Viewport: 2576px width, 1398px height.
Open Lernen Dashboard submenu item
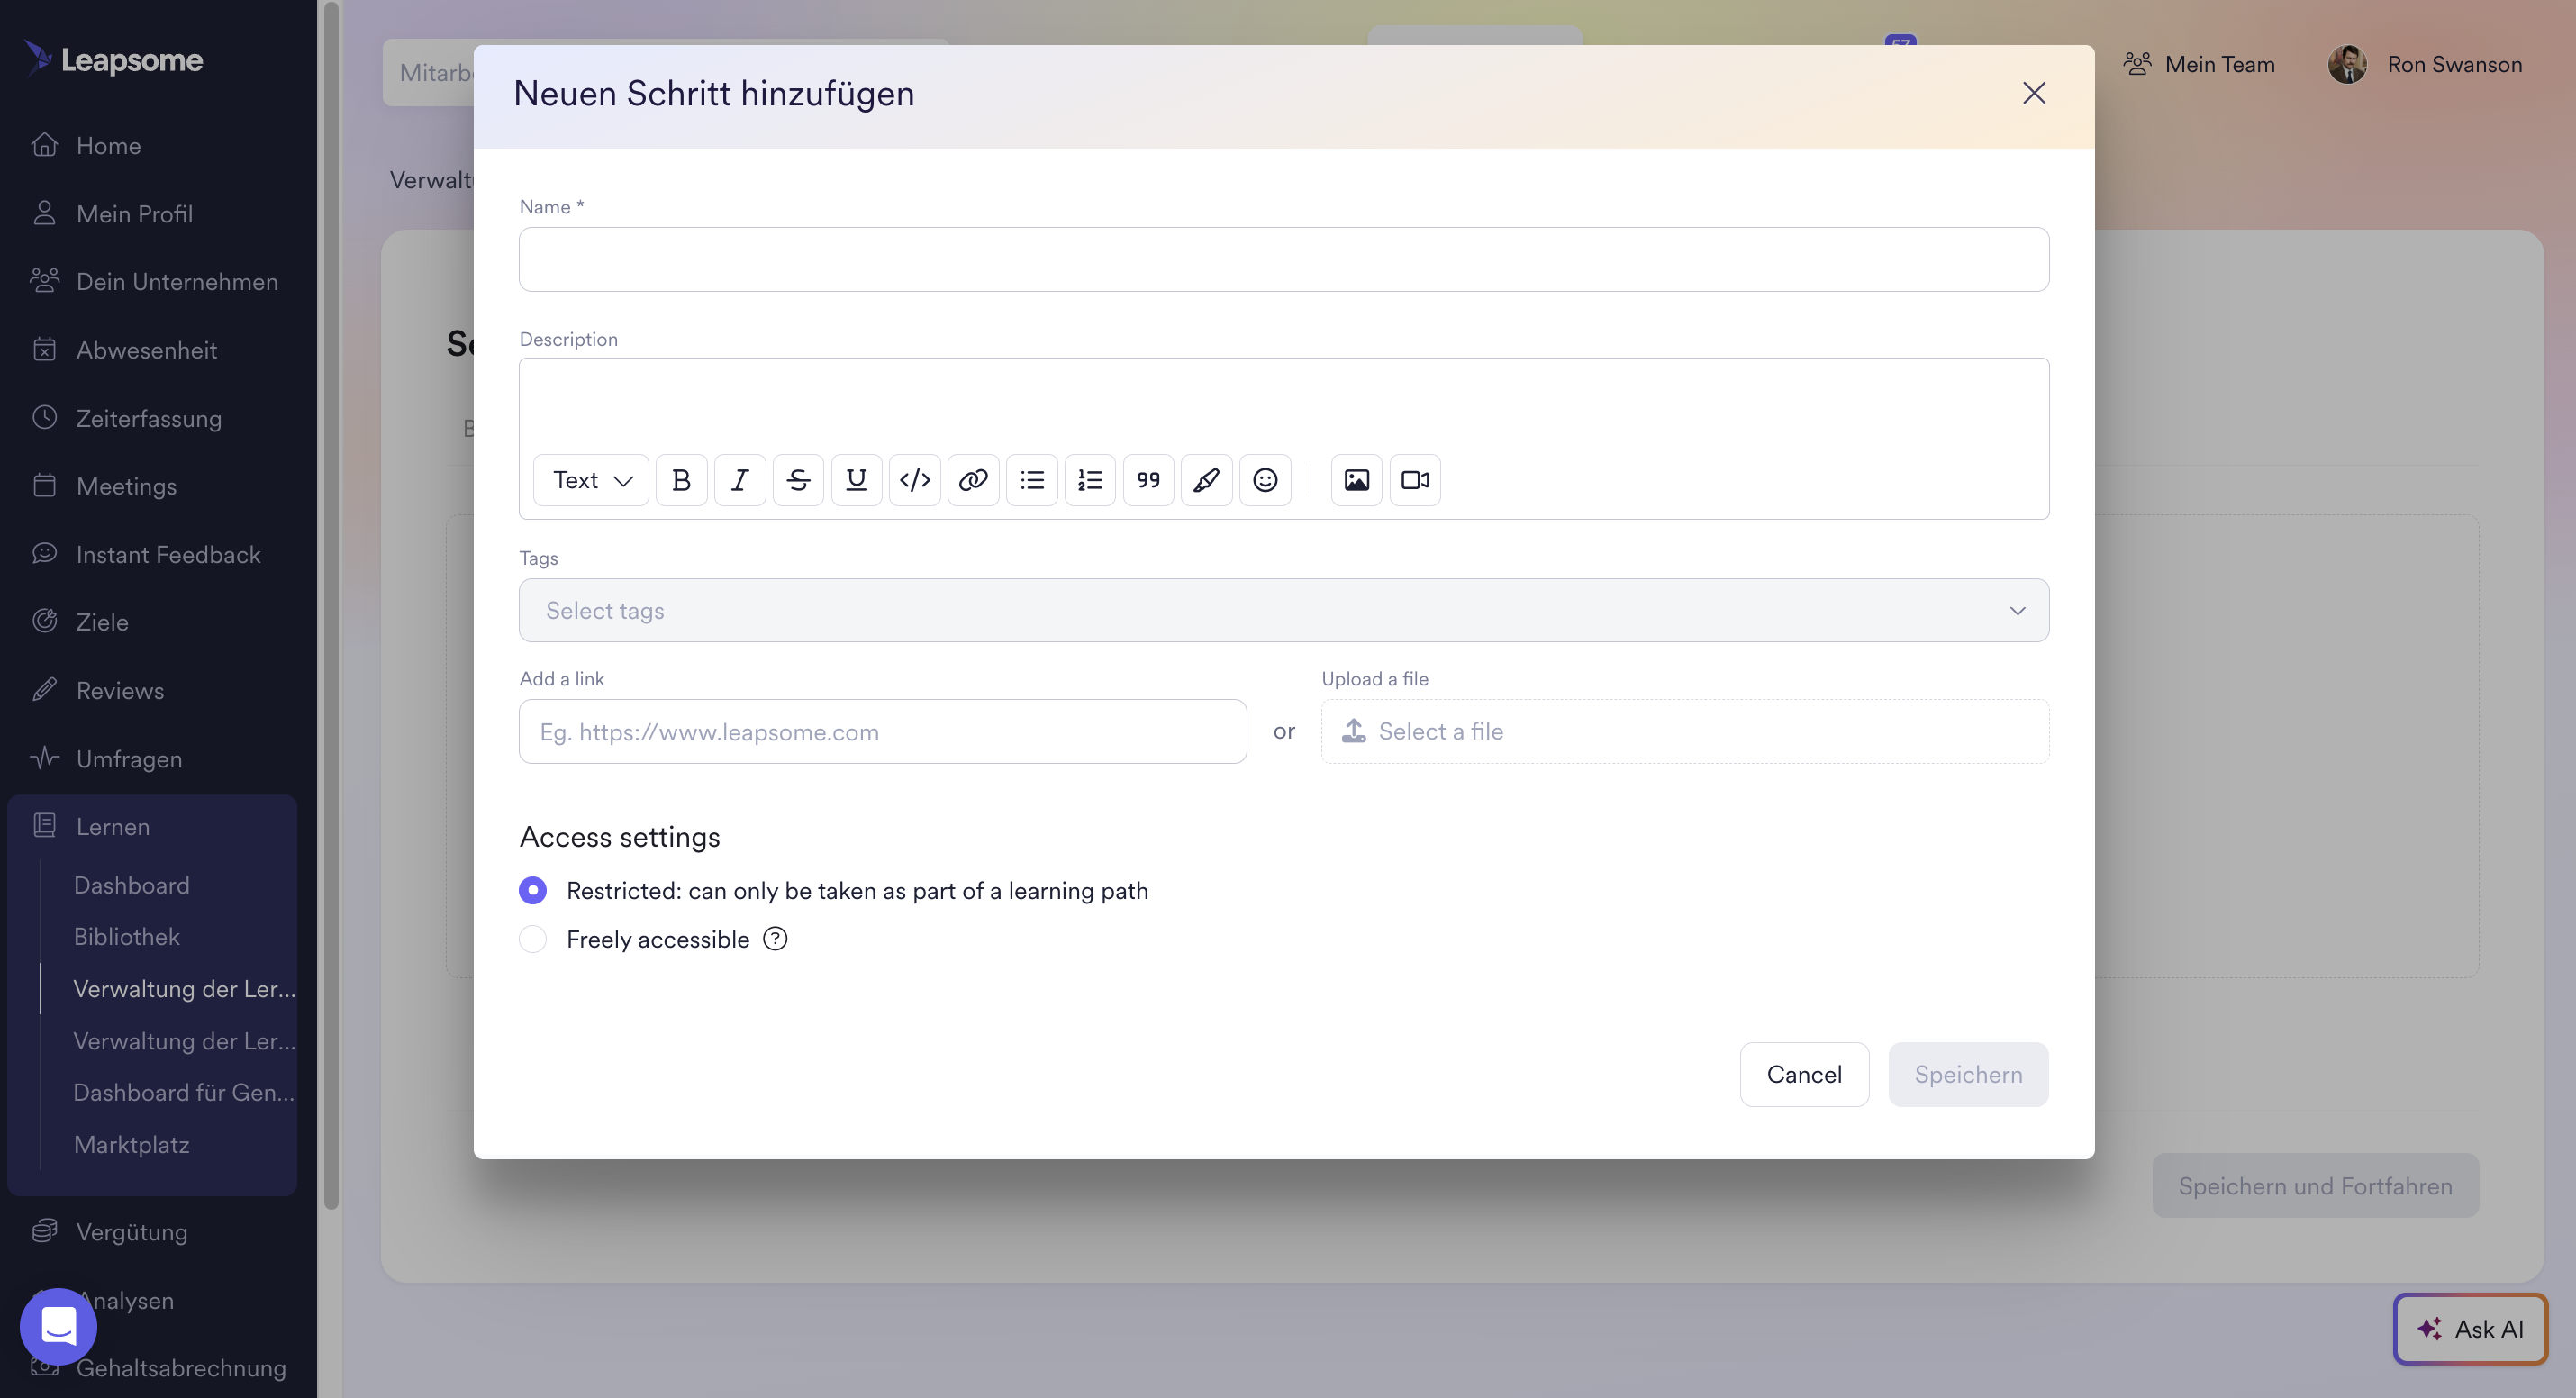click(x=131, y=885)
